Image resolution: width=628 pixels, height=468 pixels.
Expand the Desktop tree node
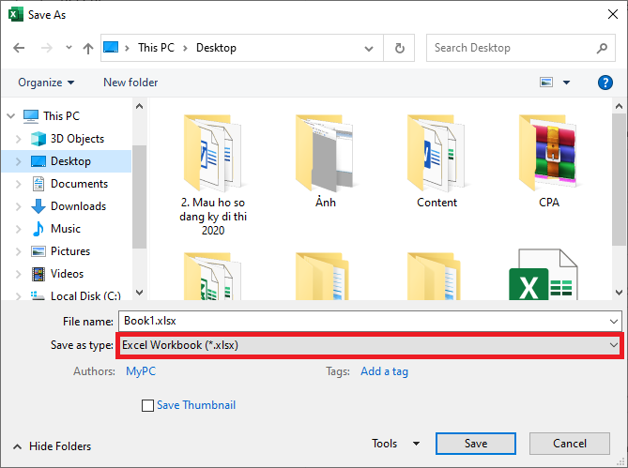[18, 161]
